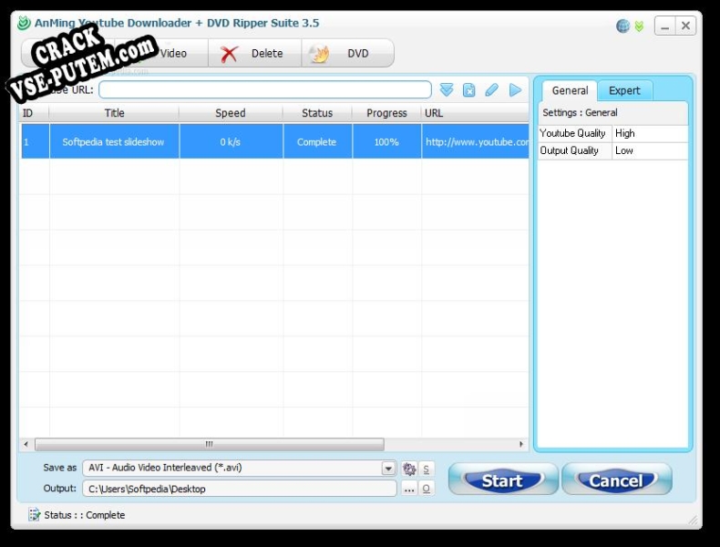Sort by the Progress column header

[x=386, y=113]
